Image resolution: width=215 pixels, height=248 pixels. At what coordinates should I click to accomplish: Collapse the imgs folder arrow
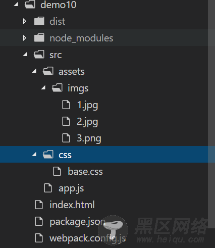click(43, 88)
